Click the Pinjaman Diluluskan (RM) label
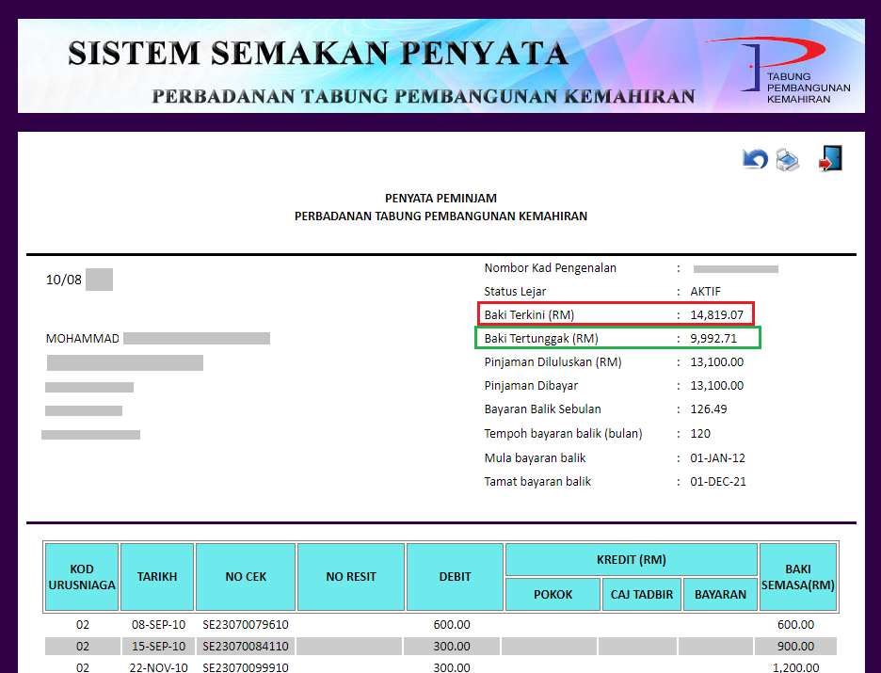 553,361
